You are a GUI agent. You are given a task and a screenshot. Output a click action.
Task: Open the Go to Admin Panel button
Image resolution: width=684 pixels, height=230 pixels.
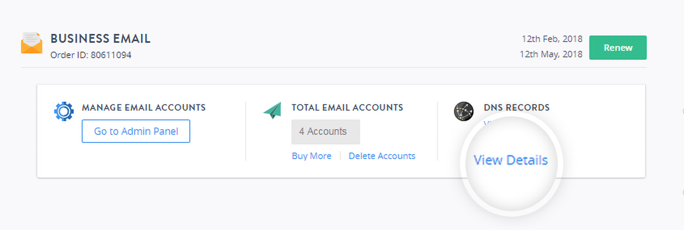(x=136, y=131)
